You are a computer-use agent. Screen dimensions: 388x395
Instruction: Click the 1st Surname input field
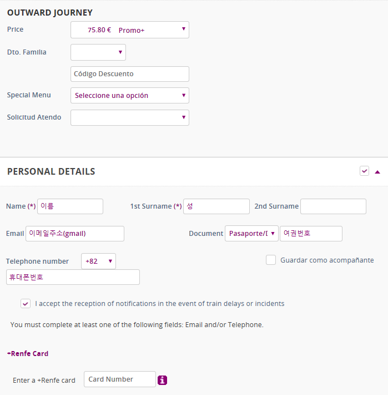point(216,206)
